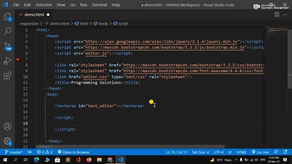292x164 pixels.
Task: Click Go Live in status bar
Action: [x=261, y=152]
